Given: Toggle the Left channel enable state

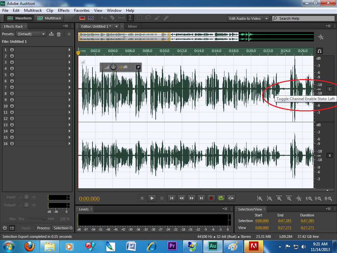Looking at the screenshot, I should pyautogui.click(x=329, y=89).
